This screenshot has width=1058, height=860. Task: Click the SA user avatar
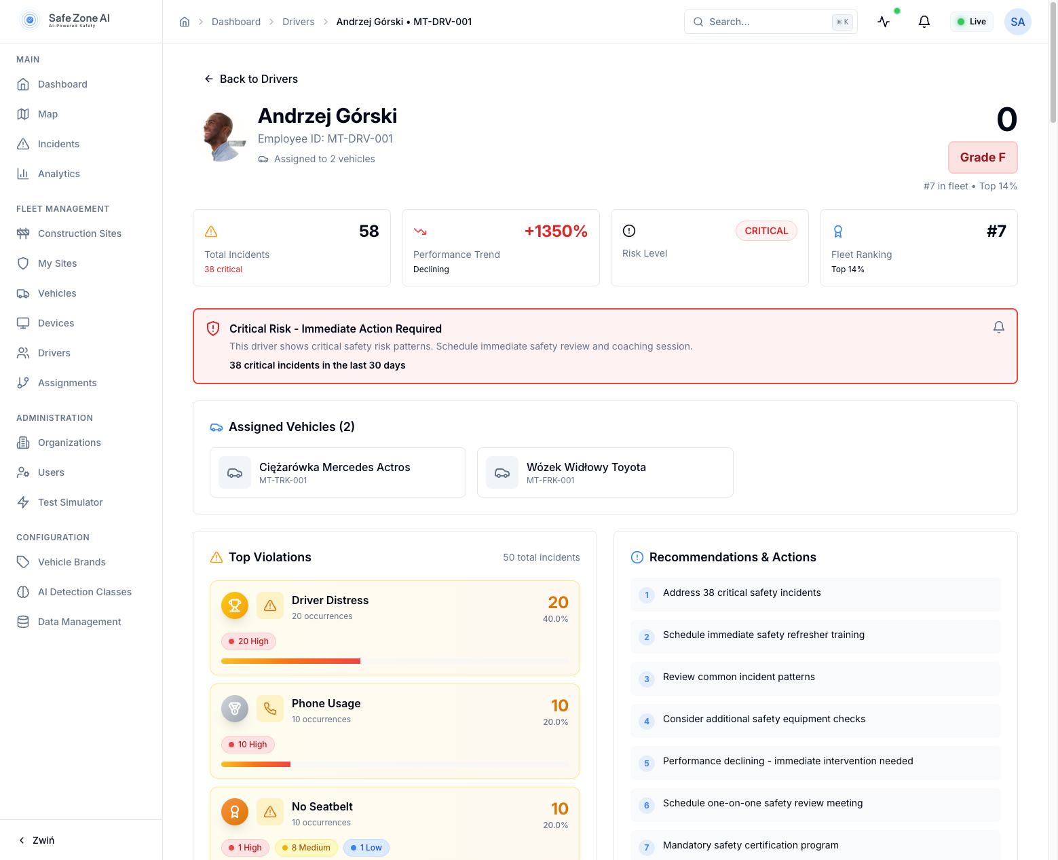coord(1017,22)
